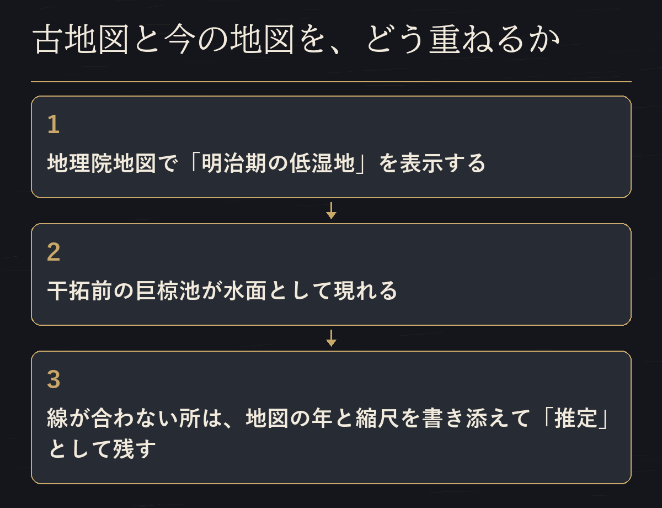Click the arrow between steps 1 and 2

[331, 210]
